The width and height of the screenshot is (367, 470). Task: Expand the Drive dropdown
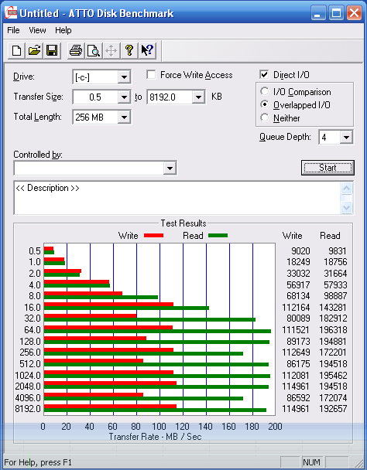[x=124, y=77]
